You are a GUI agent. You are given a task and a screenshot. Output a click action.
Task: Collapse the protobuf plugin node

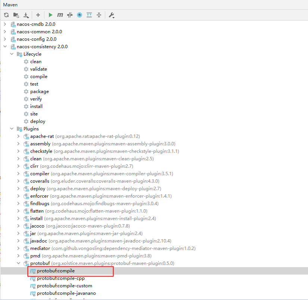[x=18, y=263]
